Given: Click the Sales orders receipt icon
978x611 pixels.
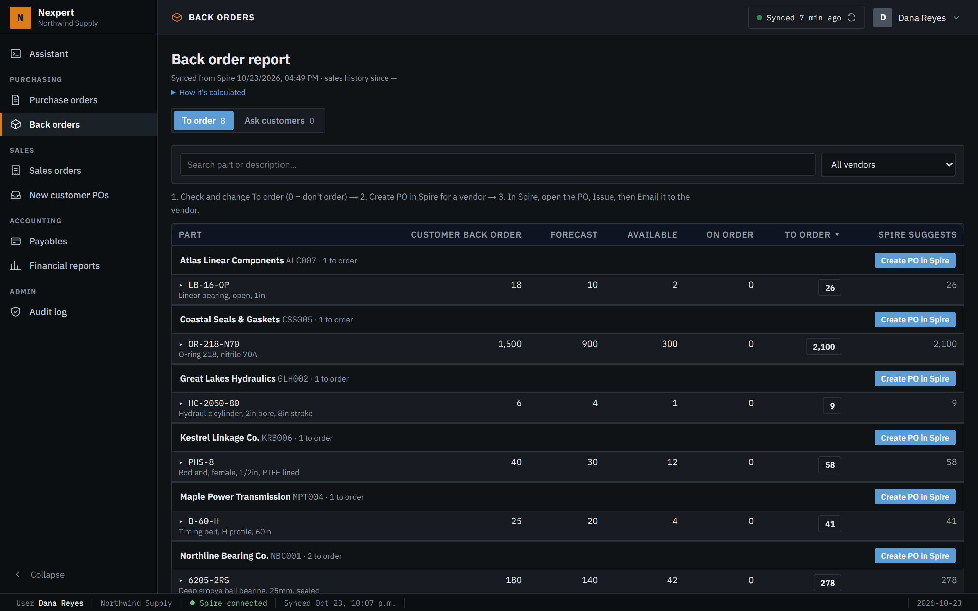Looking at the screenshot, I should tap(16, 170).
